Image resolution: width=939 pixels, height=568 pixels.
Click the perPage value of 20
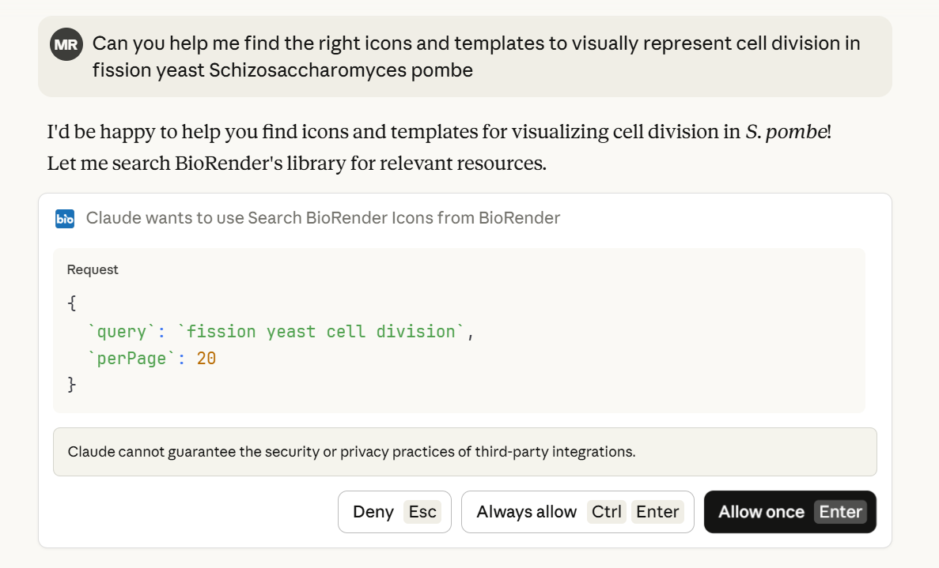point(206,358)
